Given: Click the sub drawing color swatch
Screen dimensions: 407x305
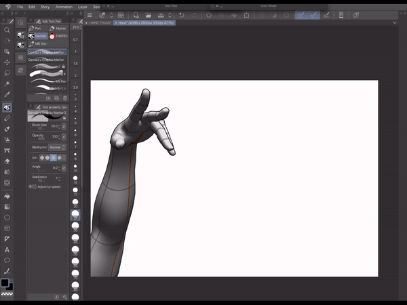Looking at the screenshot, I should (10, 287).
